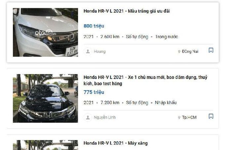Select the Tp.HCM location label
The height and width of the screenshot is (150, 225).
click(x=189, y=118)
